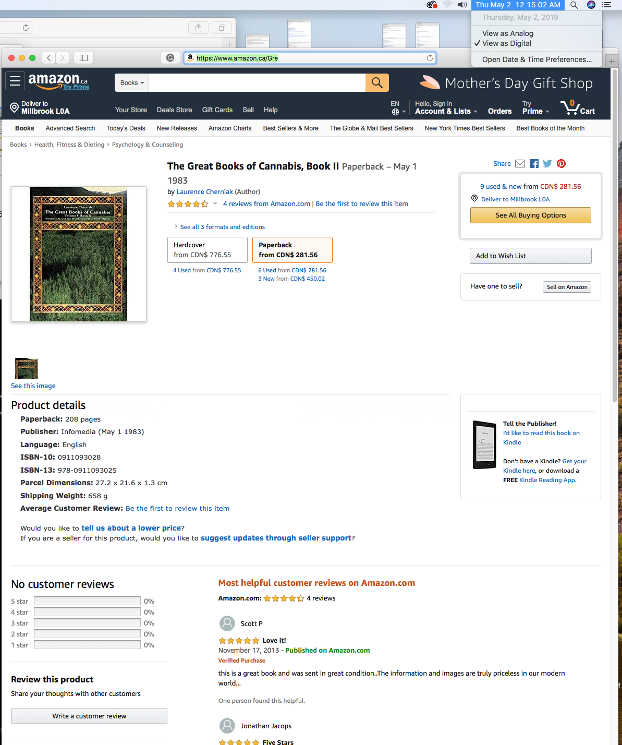
Task: Choose Open Date & Time Preferences
Action: 537,59
